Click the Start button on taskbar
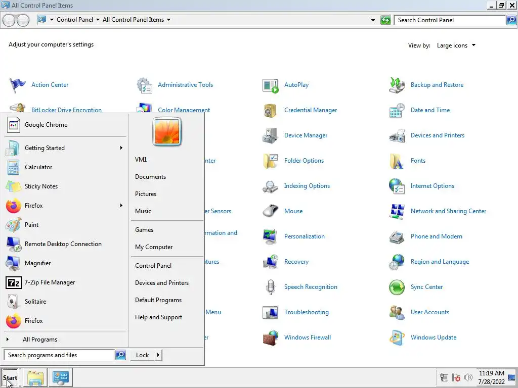518x388 pixels. [x=10, y=378]
